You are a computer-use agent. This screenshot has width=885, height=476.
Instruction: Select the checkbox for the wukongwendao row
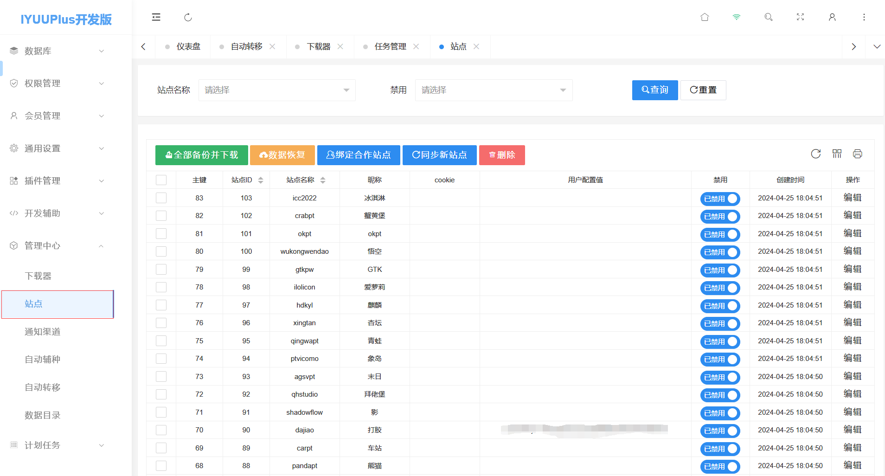161,251
